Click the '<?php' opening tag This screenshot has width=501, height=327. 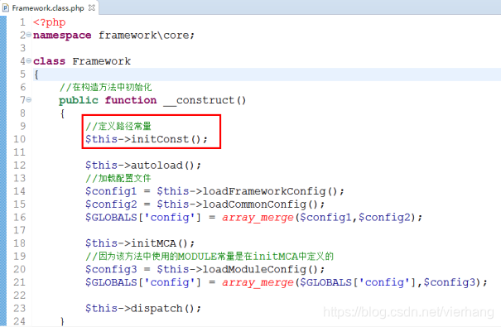49,22
